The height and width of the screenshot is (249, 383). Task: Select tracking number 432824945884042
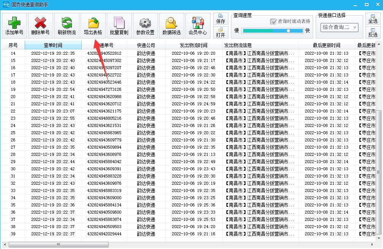[104, 162]
